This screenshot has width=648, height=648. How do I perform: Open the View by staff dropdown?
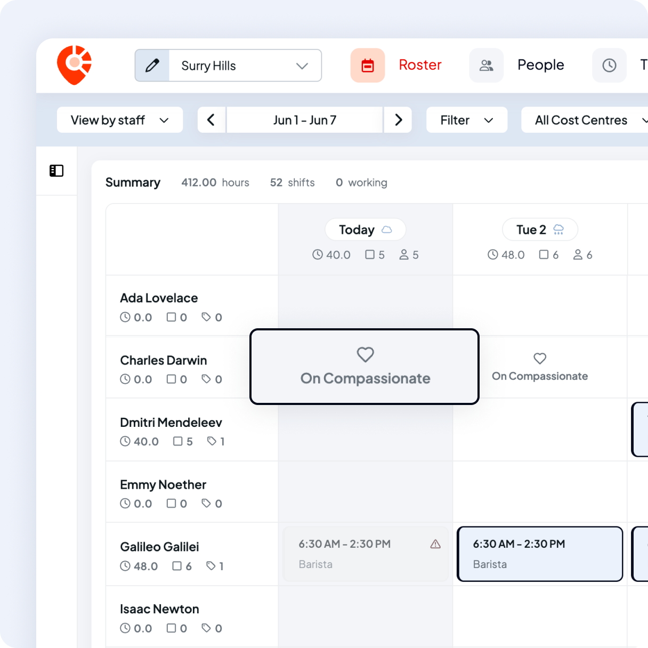click(x=120, y=120)
